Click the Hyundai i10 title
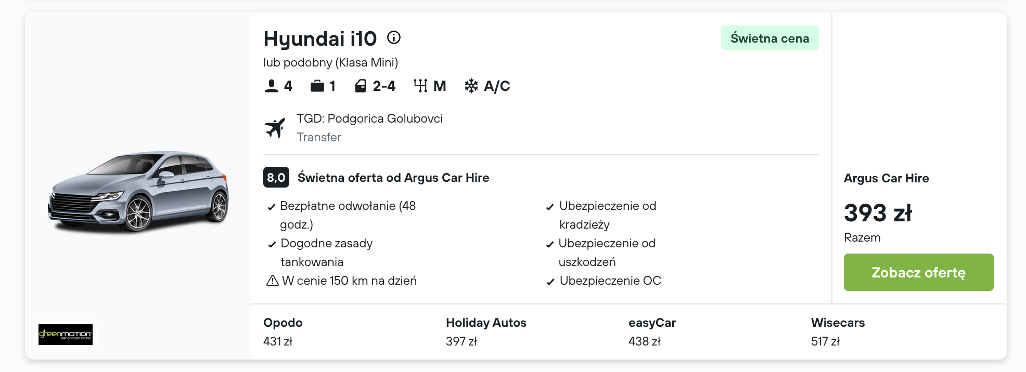 point(320,38)
